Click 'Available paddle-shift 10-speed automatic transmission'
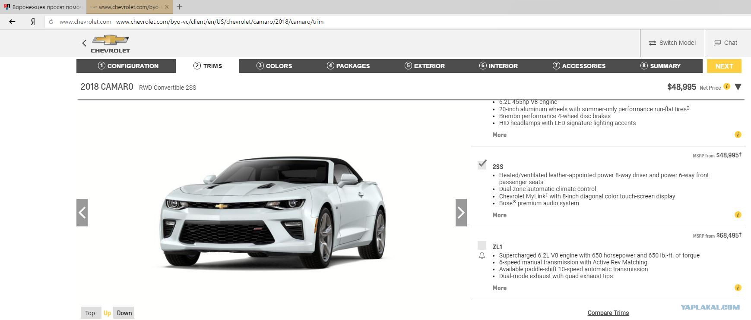This screenshot has width=751, height=320. 574,269
